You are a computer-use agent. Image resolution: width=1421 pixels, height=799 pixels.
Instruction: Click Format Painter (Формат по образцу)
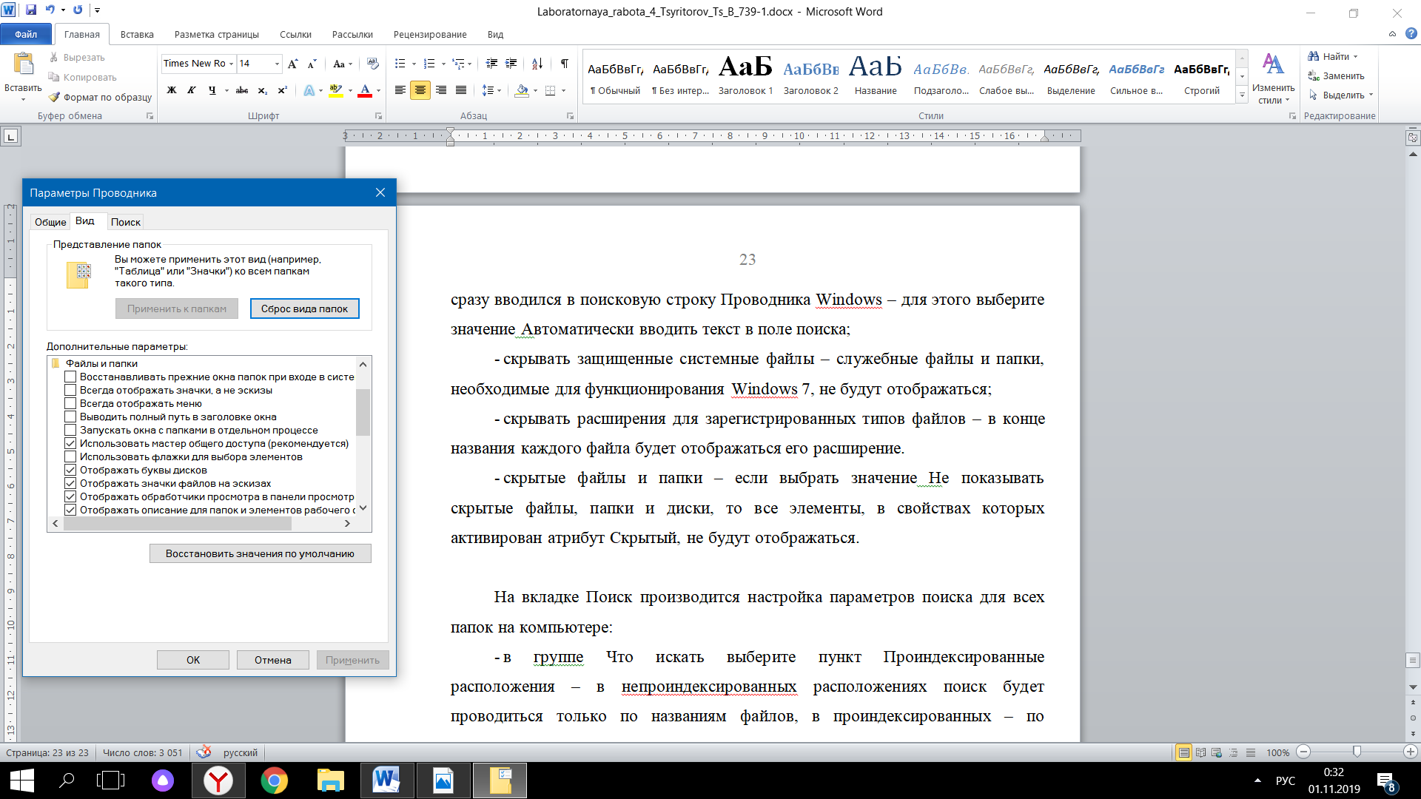(x=100, y=97)
